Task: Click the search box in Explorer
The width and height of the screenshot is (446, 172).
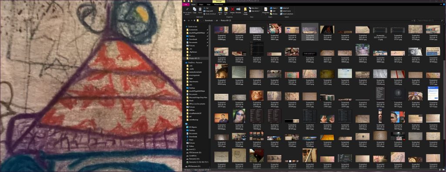Action: click(x=429, y=20)
